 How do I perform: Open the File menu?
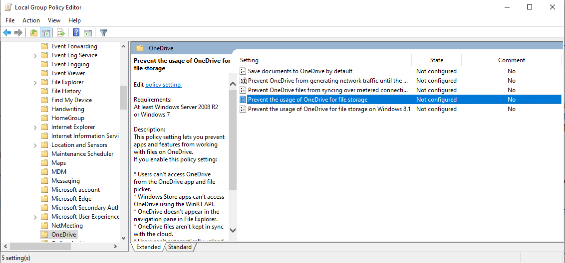tap(10, 20)
